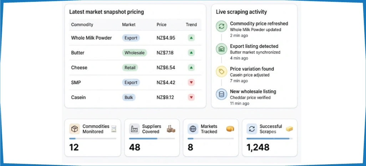Select the Bulk tag in Casein row
This screenshot has width=366, height=166.
click(129, 97)
